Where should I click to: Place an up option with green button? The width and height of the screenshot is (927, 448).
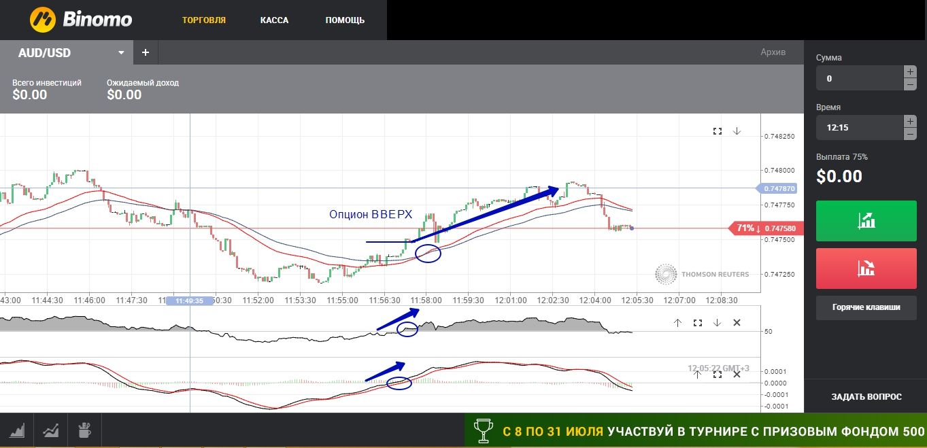point(866,220)
